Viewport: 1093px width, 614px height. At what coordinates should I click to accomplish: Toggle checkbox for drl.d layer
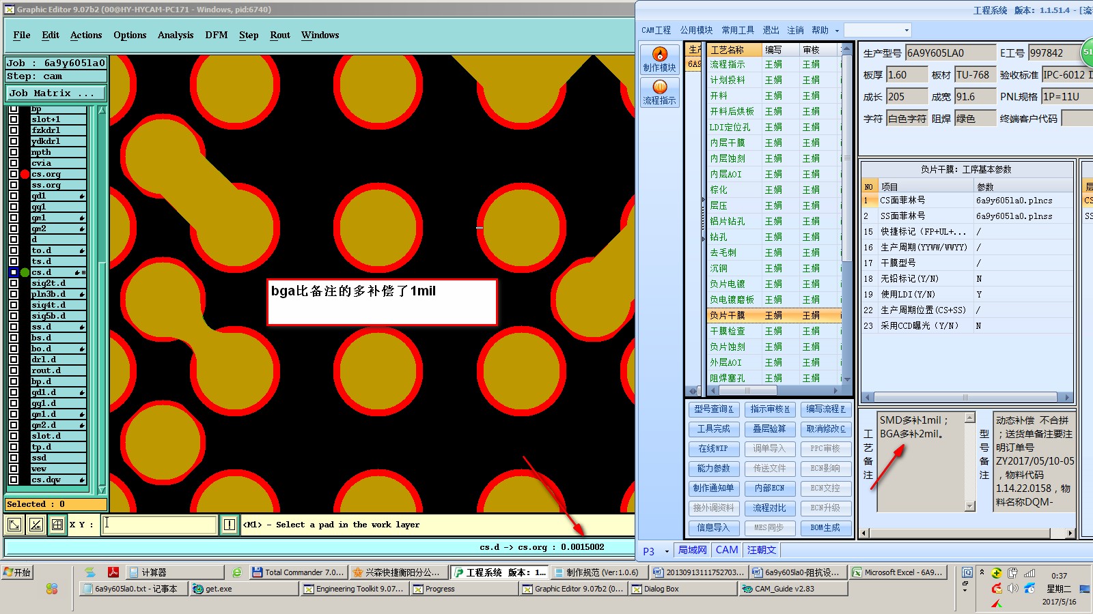coord(13,360)
